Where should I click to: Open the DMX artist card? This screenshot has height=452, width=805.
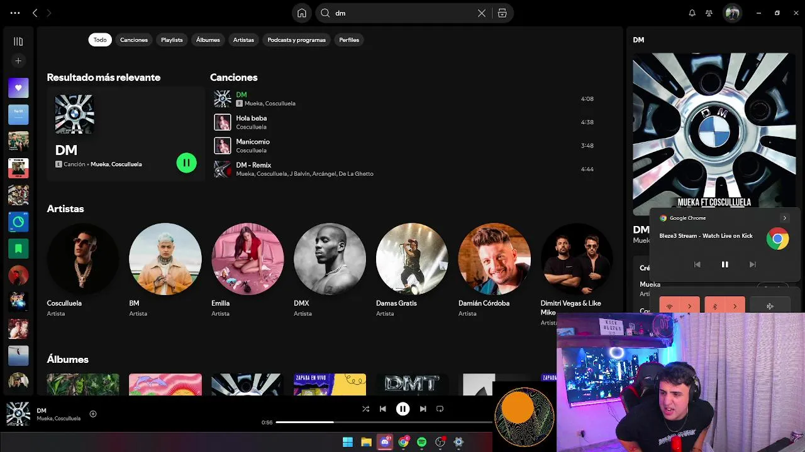(330, 270)
